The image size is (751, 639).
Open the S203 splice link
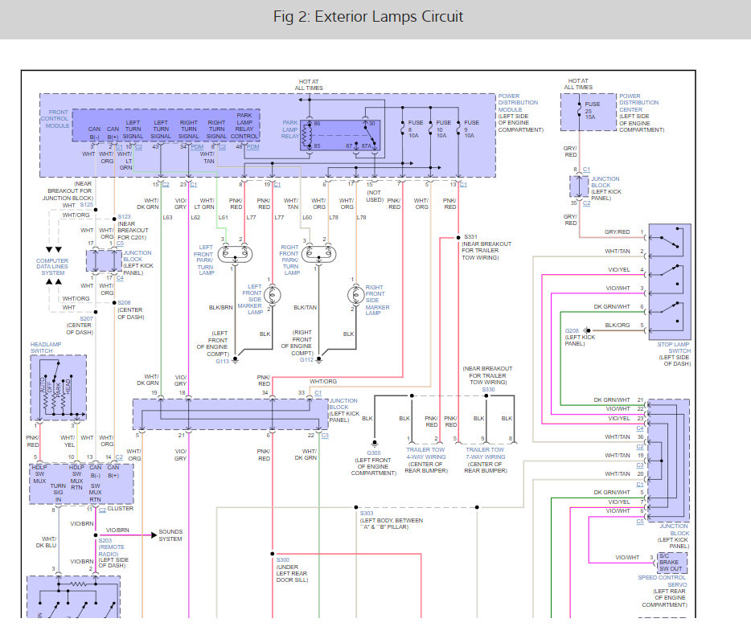point(105,540)
